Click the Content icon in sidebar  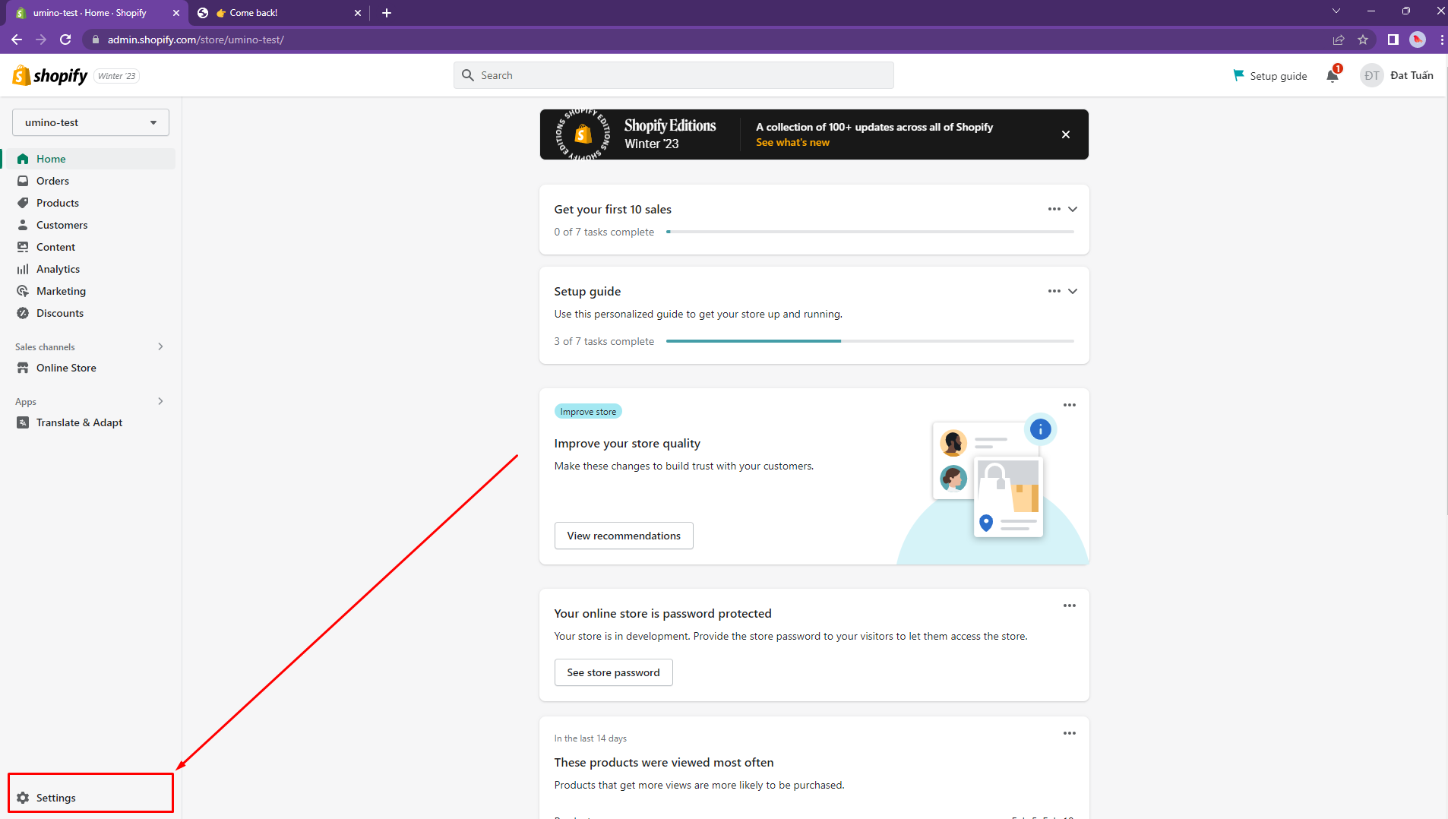[x=23, y=247]
